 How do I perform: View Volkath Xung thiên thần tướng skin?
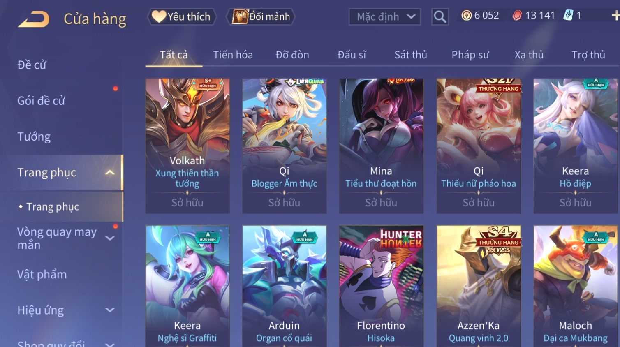point(187,146)
